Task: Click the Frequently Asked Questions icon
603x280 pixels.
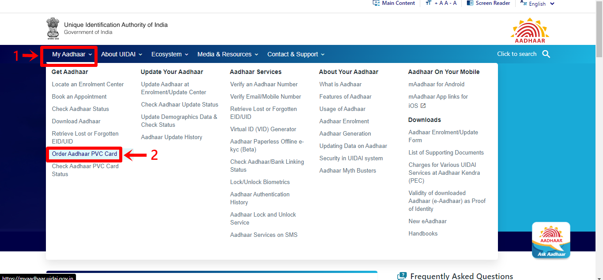Action: tap(402, 276)
